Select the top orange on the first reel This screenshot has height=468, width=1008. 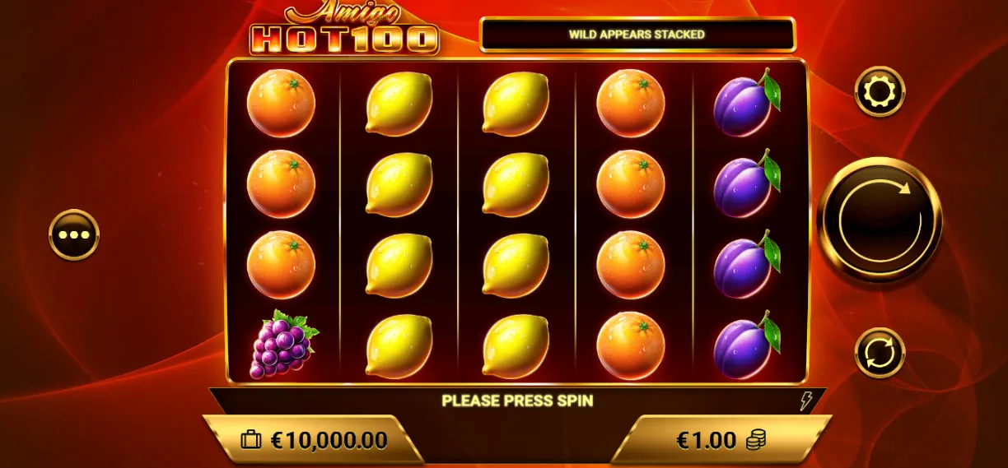281,103
